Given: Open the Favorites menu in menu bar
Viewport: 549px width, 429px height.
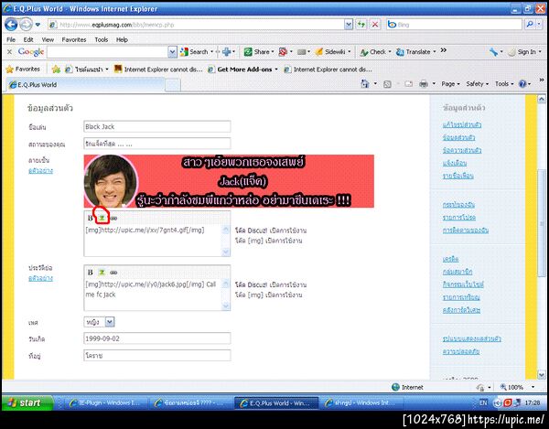Looking at the screenshot, I should pos(74,39).
